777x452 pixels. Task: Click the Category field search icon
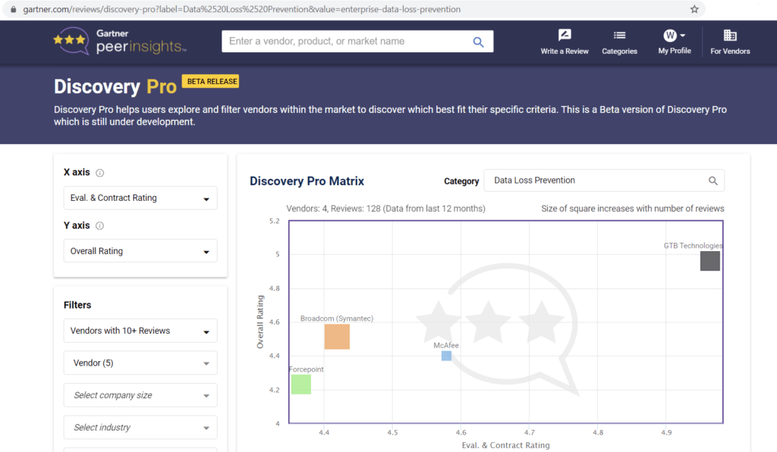pos(713,180)
